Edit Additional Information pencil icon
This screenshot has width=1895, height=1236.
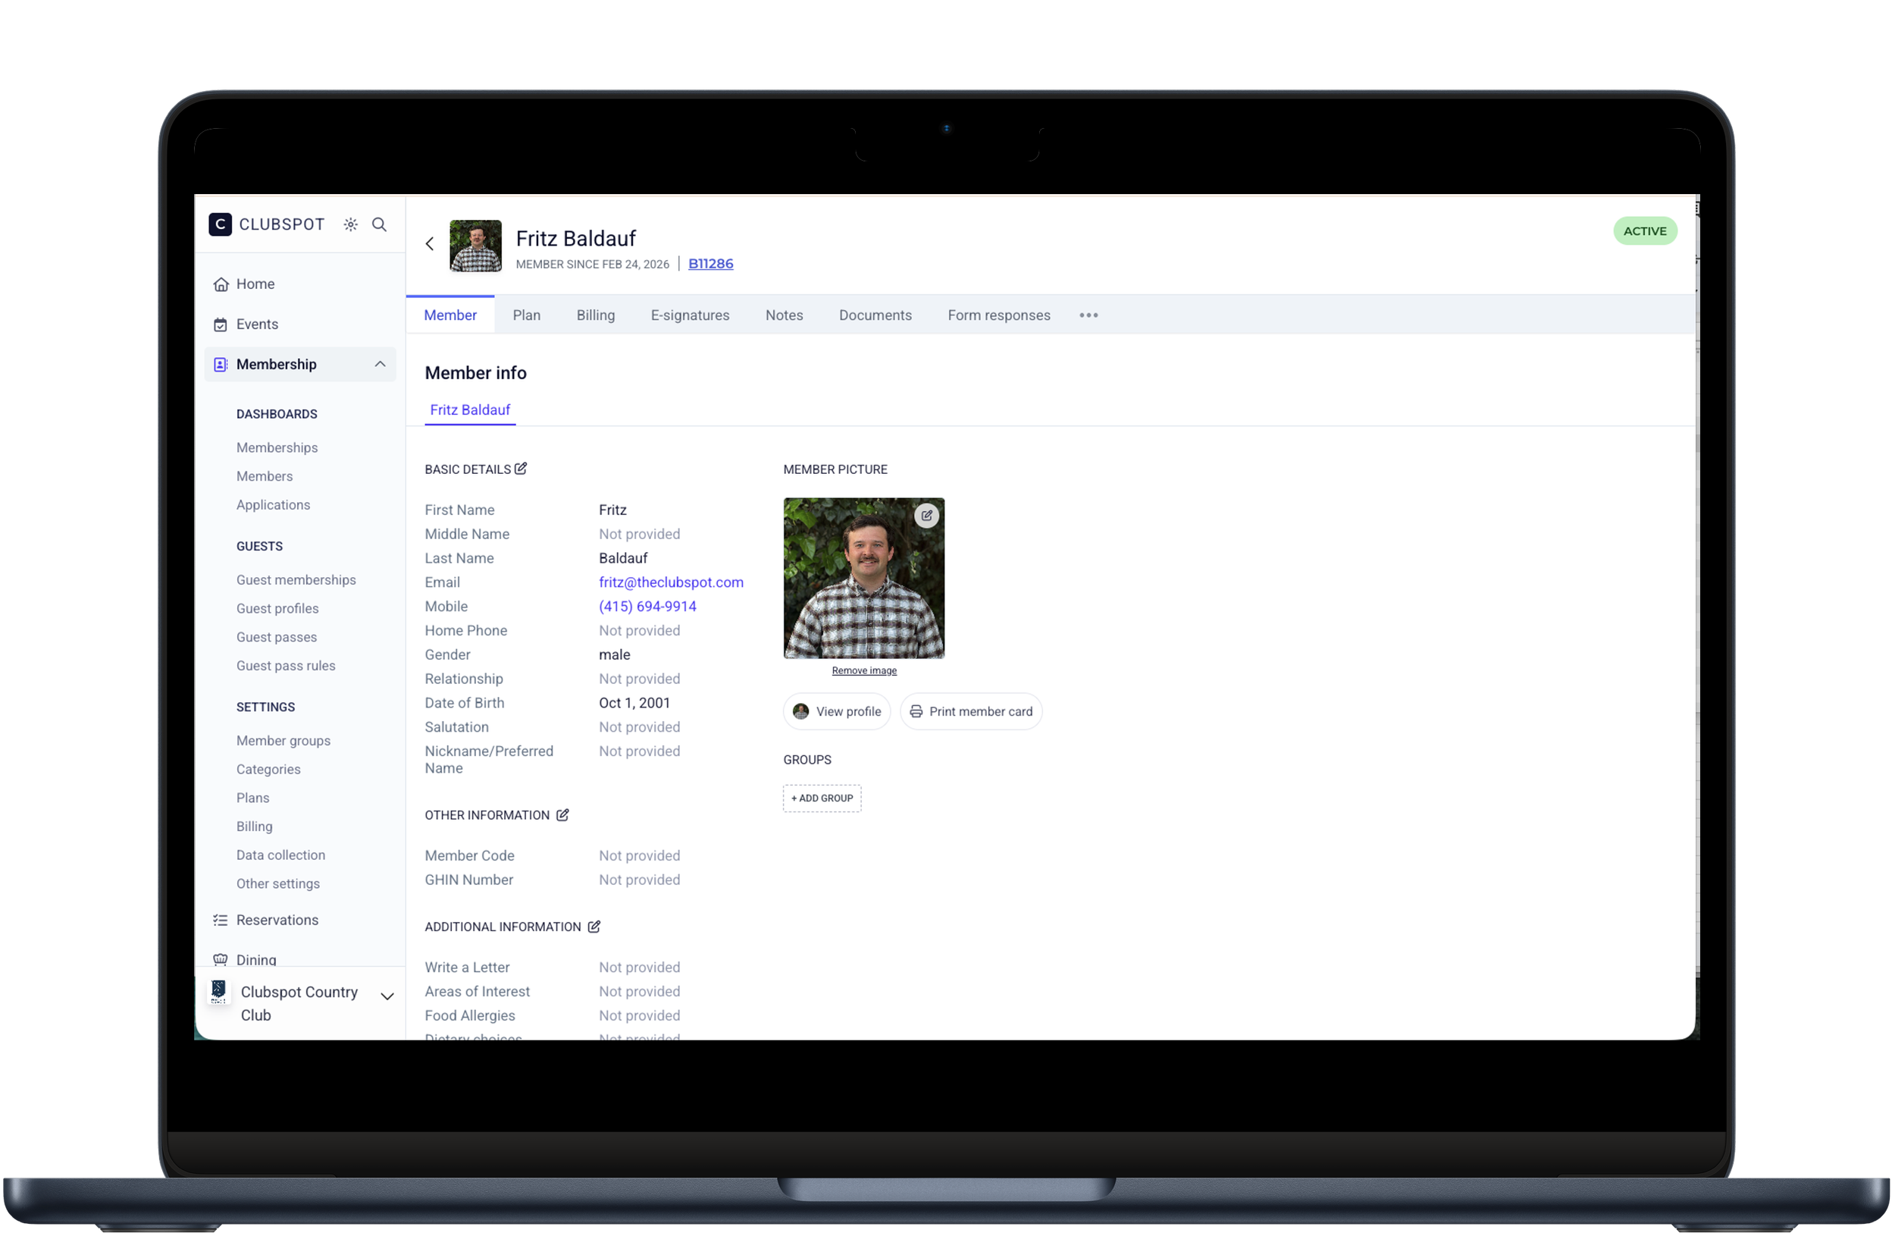(x=594, y=926)
